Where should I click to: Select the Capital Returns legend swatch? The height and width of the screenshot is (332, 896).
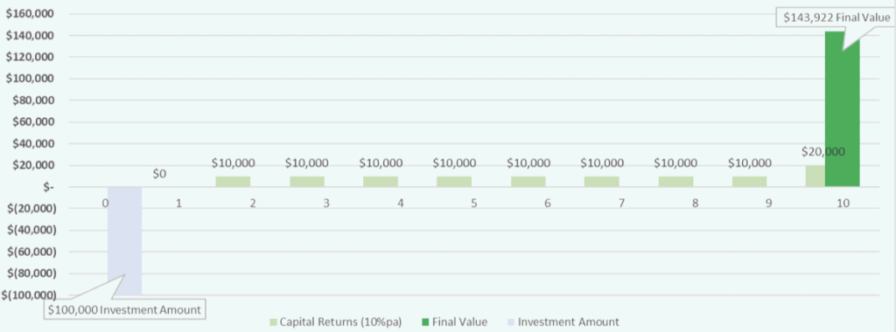tap(273, 322)
